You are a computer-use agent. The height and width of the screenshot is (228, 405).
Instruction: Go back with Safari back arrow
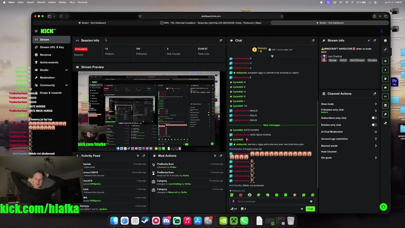pyautogui.click(x=61, y=16)
